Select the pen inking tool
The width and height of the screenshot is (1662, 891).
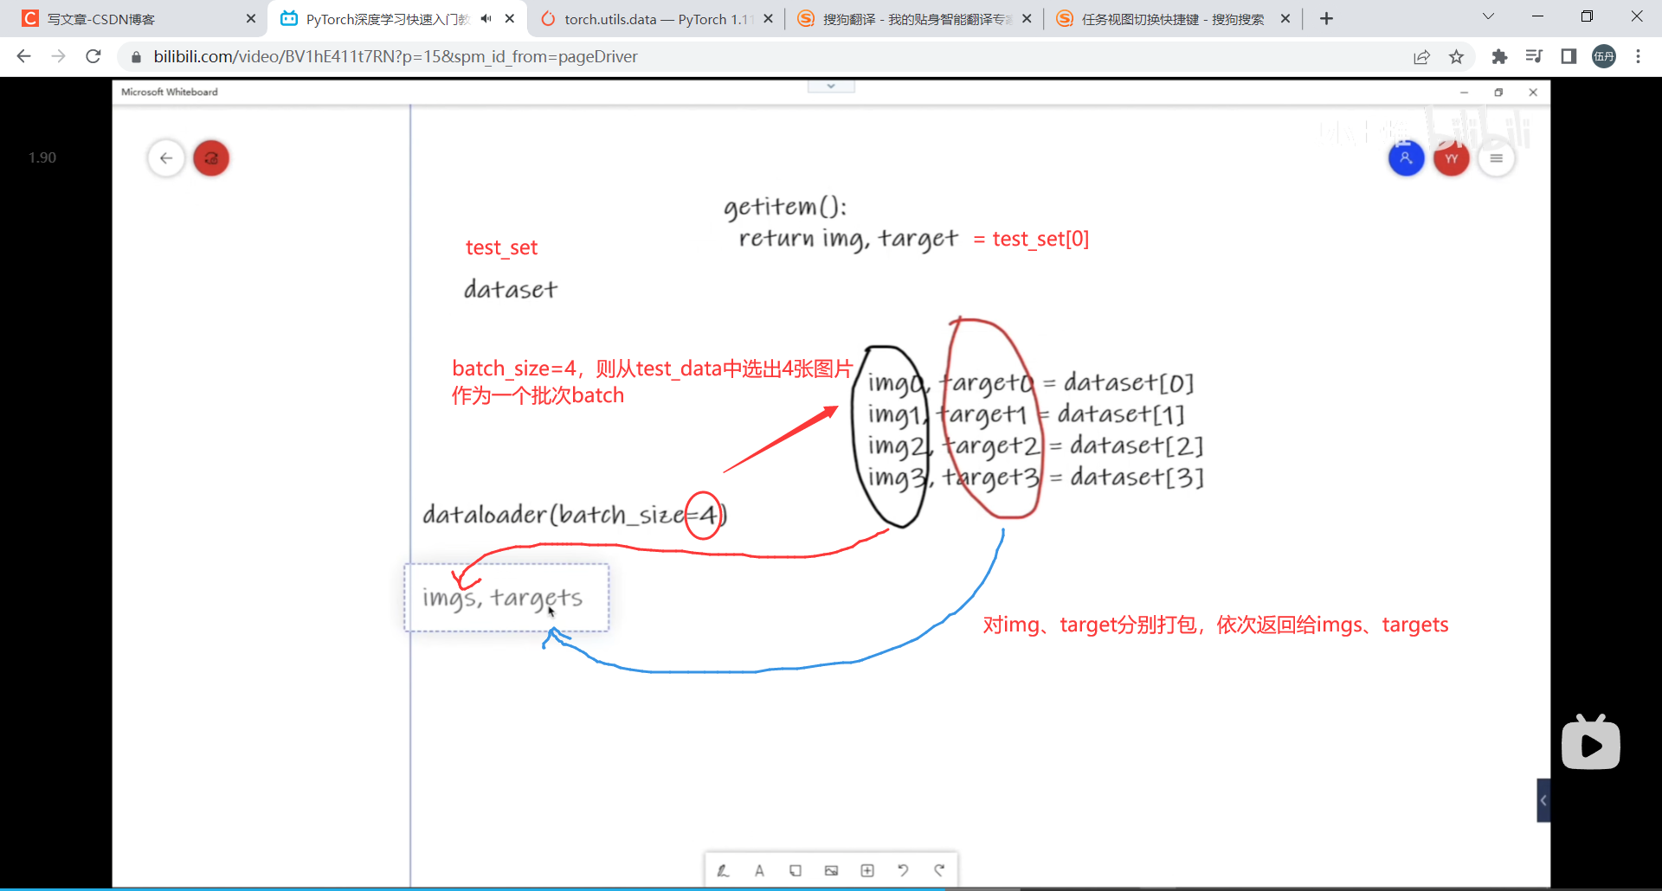tap(723, 871)
